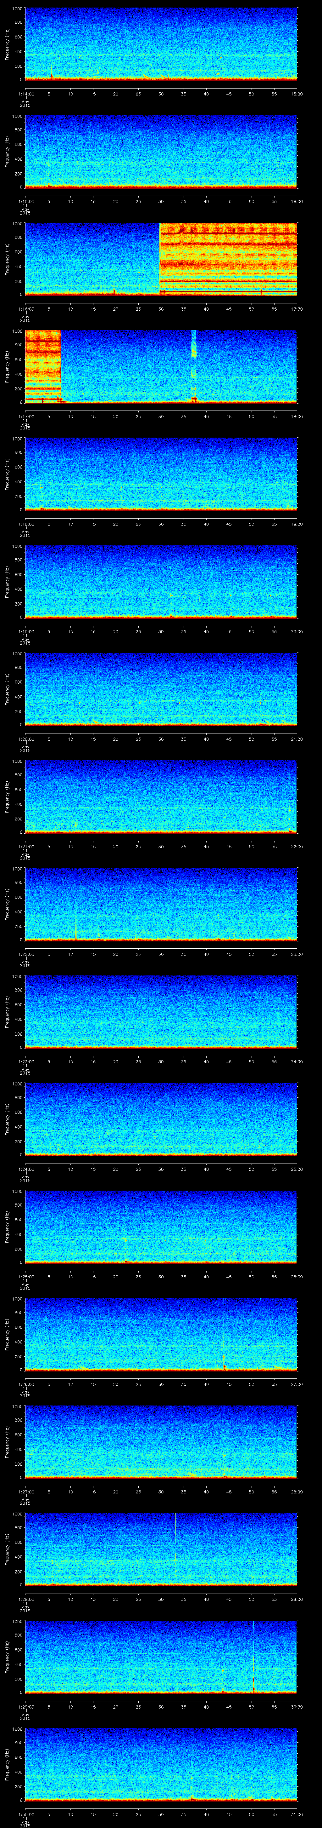Click the '27:00' end time label
Image resolution: width=322 pixels, height=1828 pixels.
point(297,1384)
